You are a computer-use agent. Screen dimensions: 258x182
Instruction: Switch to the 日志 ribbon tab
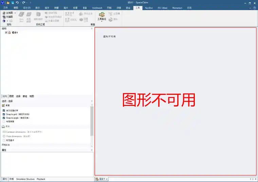189,8
